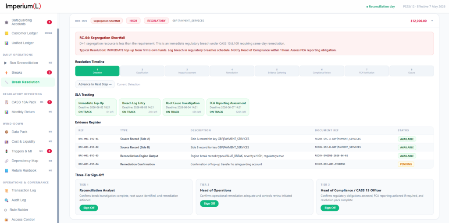
Task: Click evidence ref BRK-001-EVD-02
Action: point(89,147)
